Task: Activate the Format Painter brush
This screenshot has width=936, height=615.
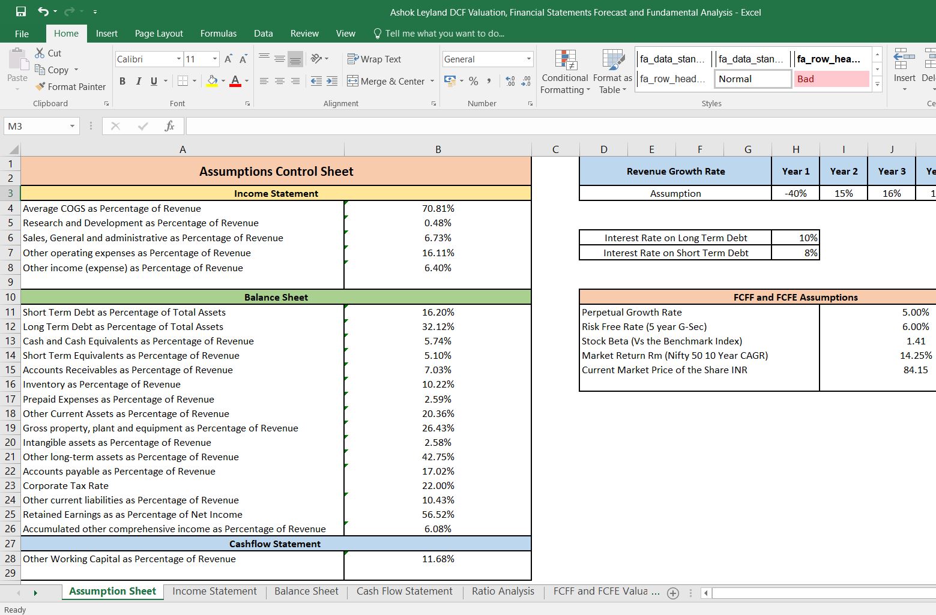Action: click(40, 86)
